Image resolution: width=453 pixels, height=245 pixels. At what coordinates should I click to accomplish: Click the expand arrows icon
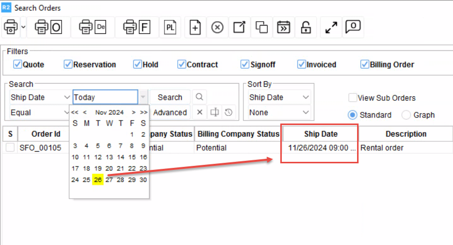pyautogui.click(x=331, y=27)
